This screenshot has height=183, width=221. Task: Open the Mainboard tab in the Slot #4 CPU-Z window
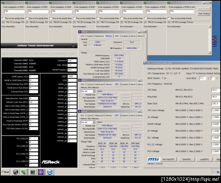[99, 115]
